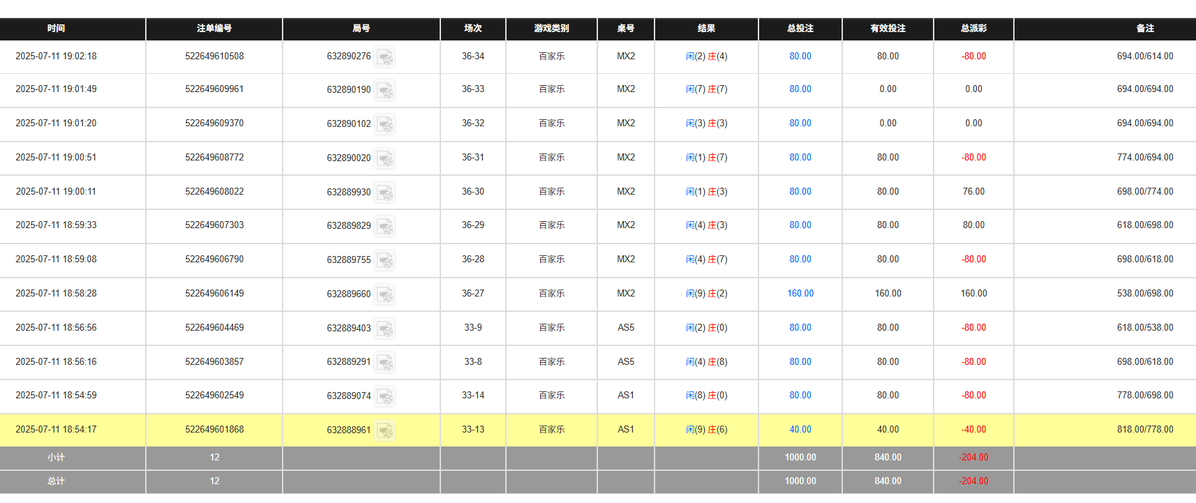Click the 备注 column header
The image size is (1196, 503).
(x=1145, y=29)
